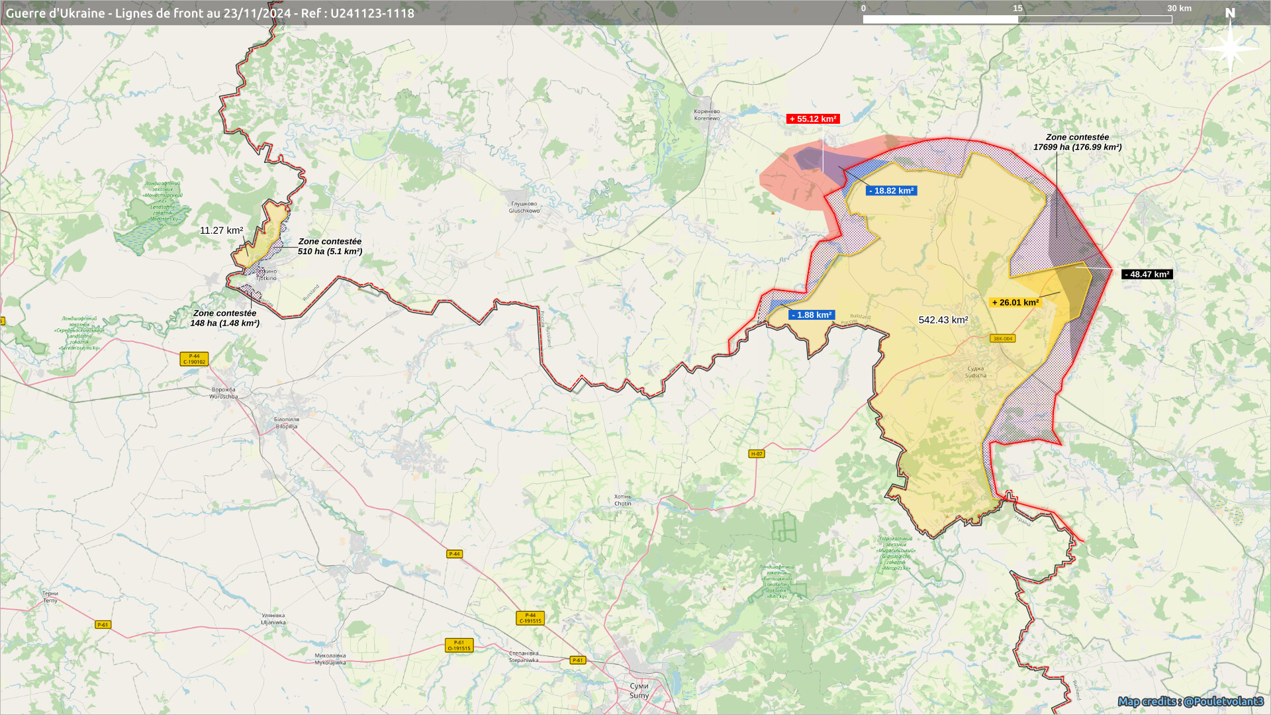Click the distance scale bar
1271x715 pixels.
[1017, 19]
